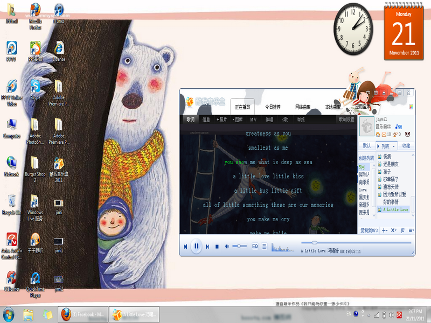
Task: Switch to the 正在播放 tab
Action: 242,107
